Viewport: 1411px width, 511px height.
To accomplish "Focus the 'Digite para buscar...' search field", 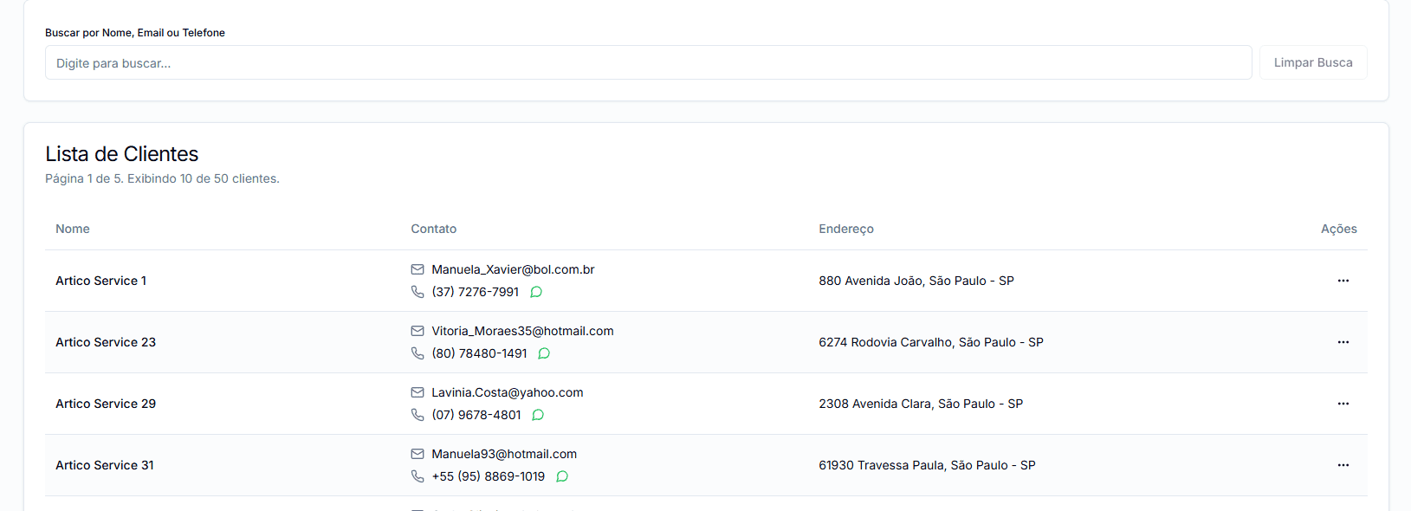I will point(648,63).
